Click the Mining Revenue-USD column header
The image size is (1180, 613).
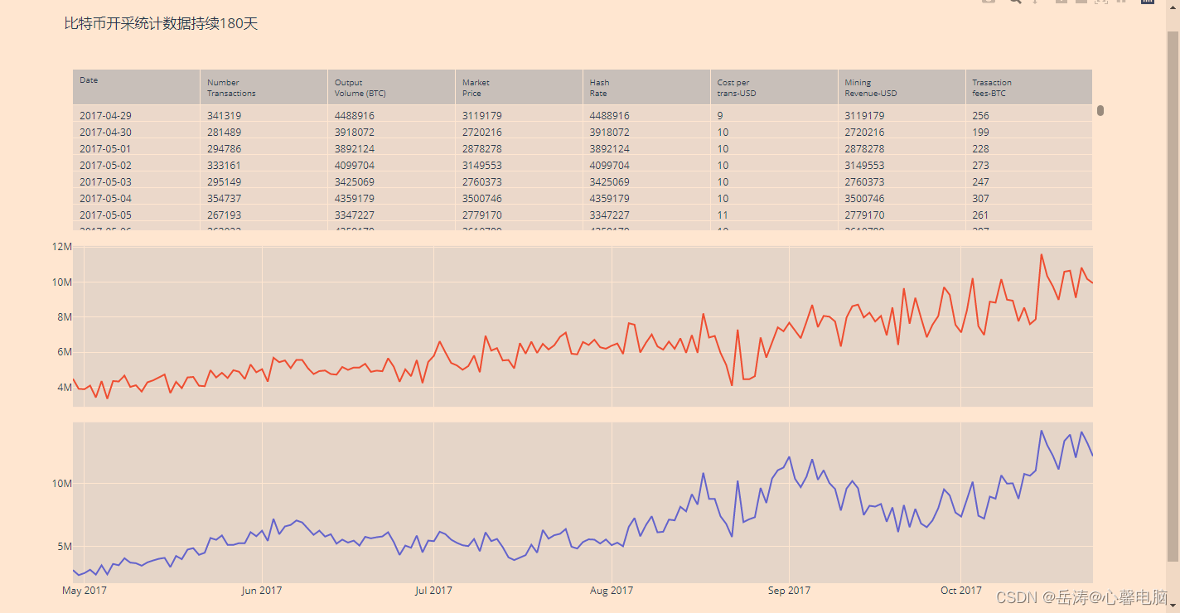tap(902, 87)
